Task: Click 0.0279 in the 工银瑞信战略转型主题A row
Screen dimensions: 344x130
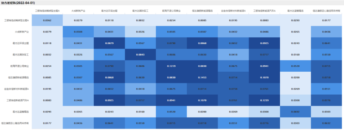Action: [x=78, y=20]
